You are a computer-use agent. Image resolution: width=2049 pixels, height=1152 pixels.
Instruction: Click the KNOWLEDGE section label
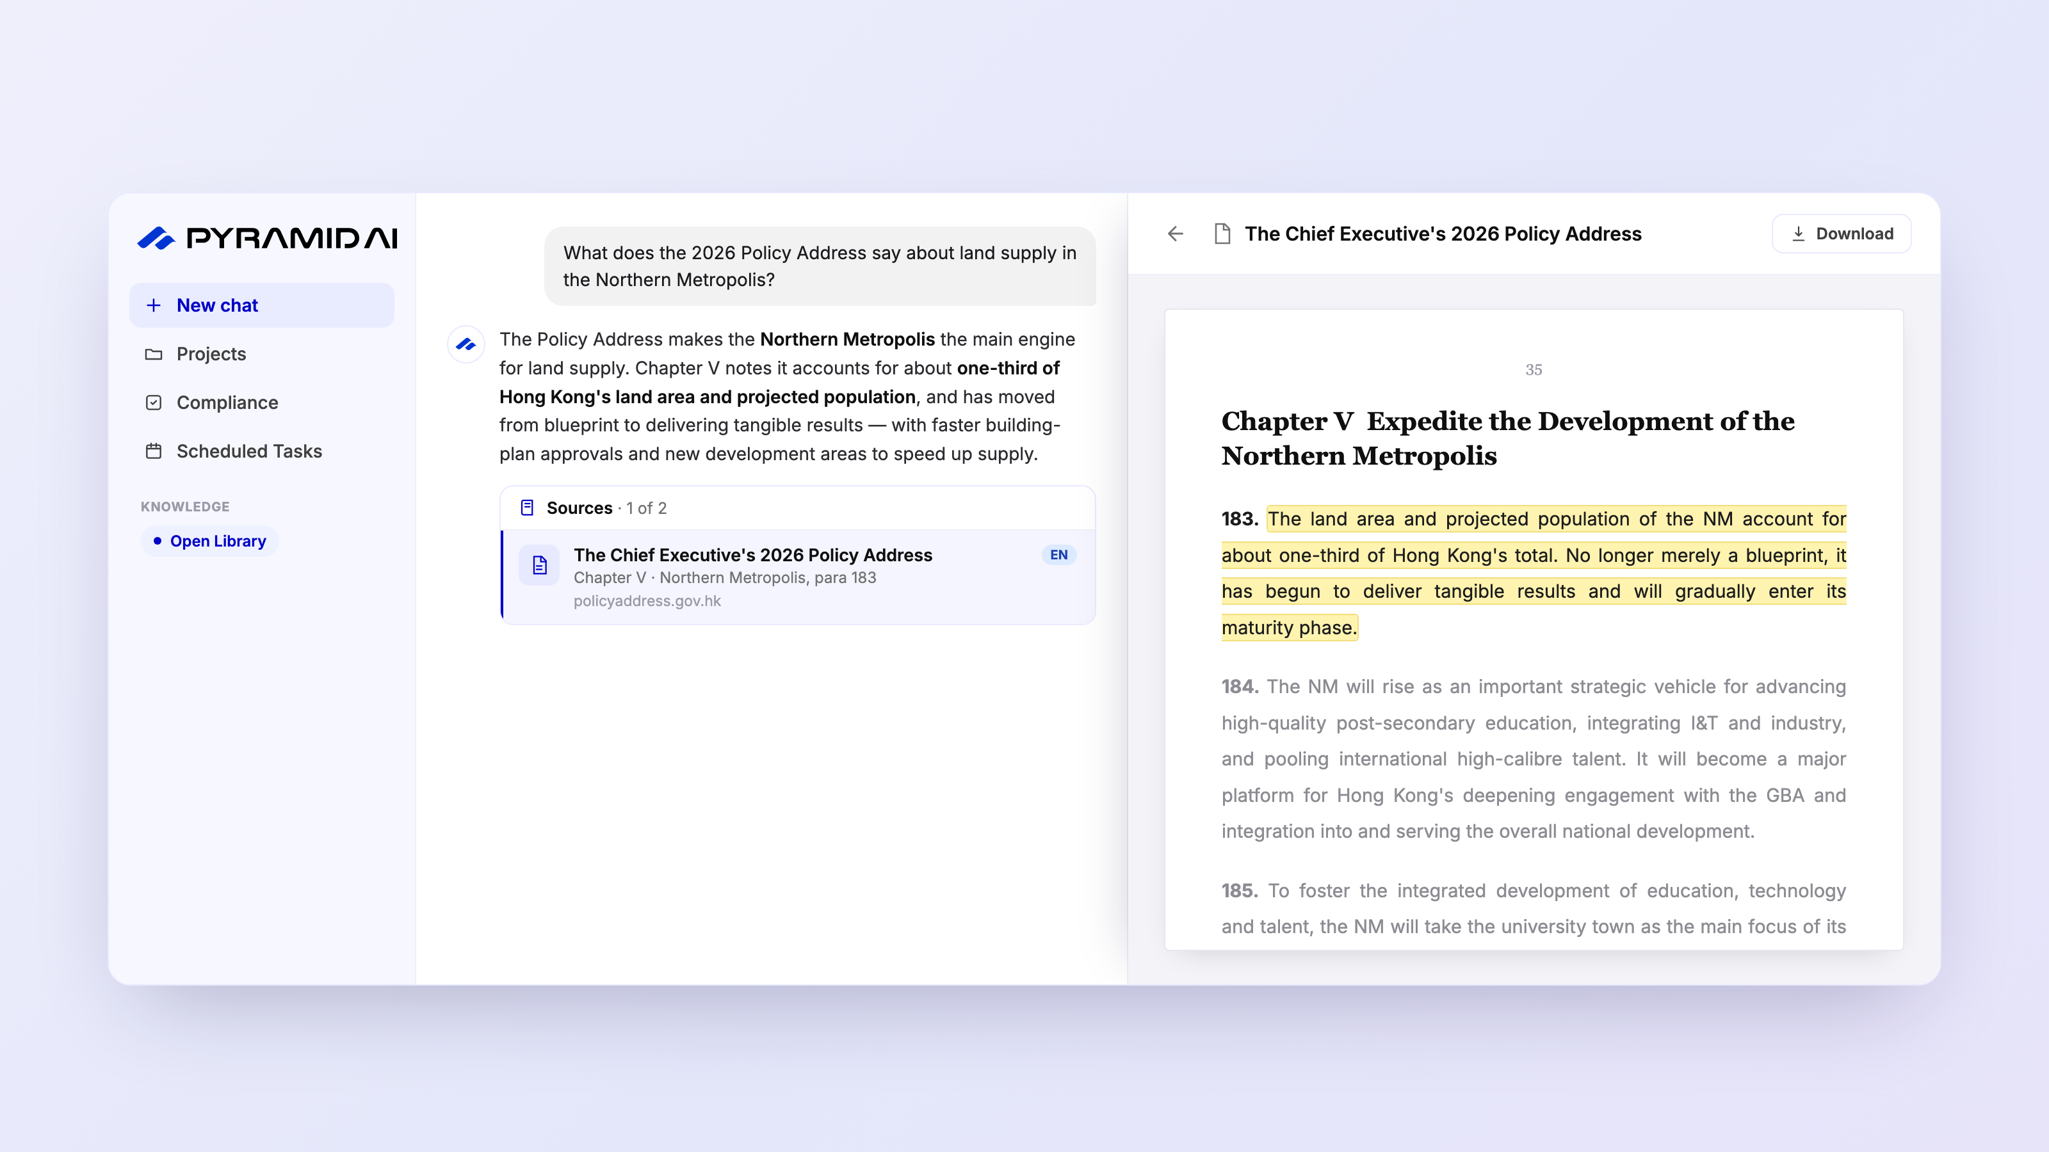click(184, 506)
